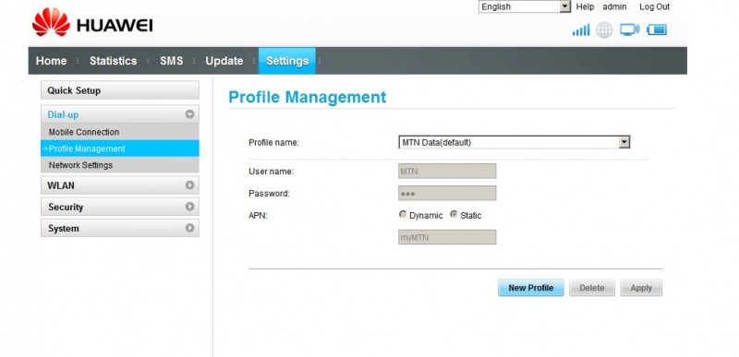
Task: Switch to the SMS tab
Action: click(x=171, y=61)
